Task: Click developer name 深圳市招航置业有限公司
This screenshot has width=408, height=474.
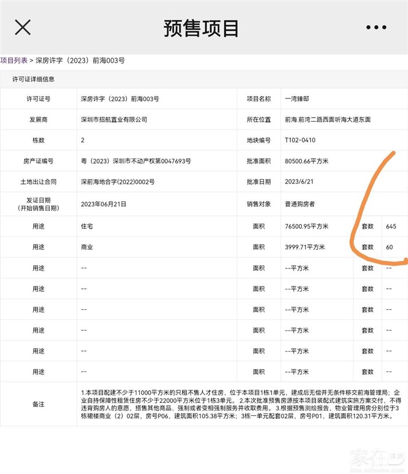Action: (x=114, y=119)
